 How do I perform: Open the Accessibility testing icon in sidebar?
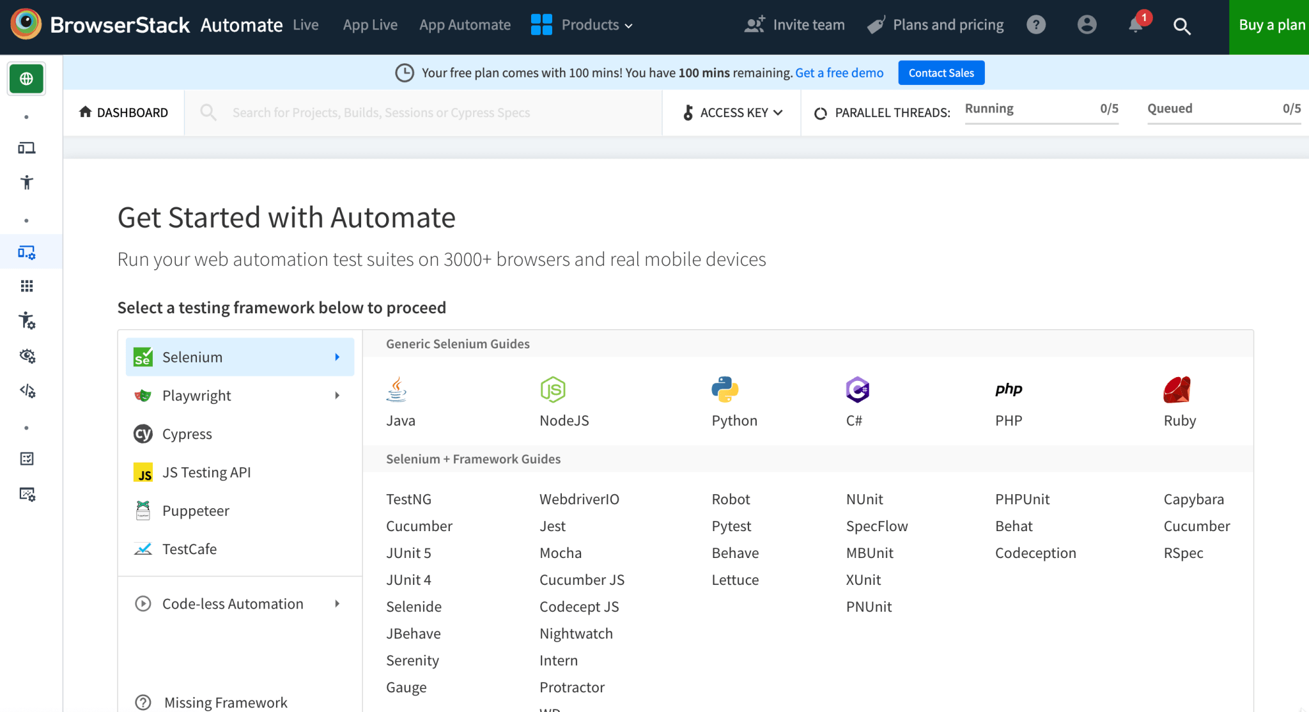click(26, 182)
